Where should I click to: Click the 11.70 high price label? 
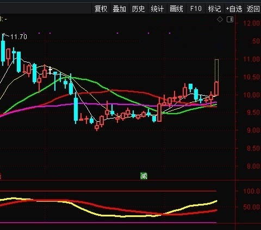(18, 37)
